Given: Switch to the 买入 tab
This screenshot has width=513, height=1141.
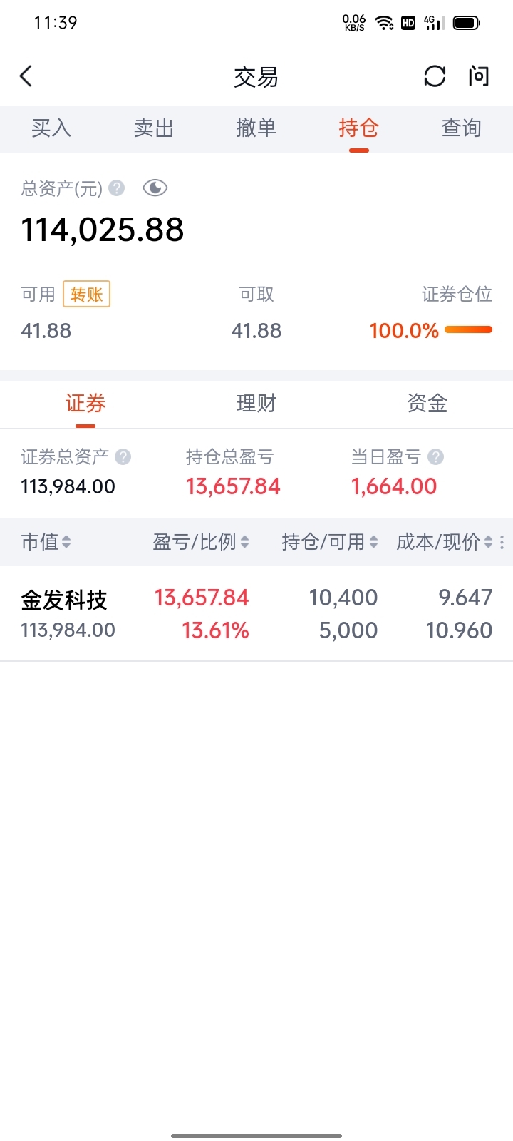Looking at the screenshot, I should [x=51, y=128].
